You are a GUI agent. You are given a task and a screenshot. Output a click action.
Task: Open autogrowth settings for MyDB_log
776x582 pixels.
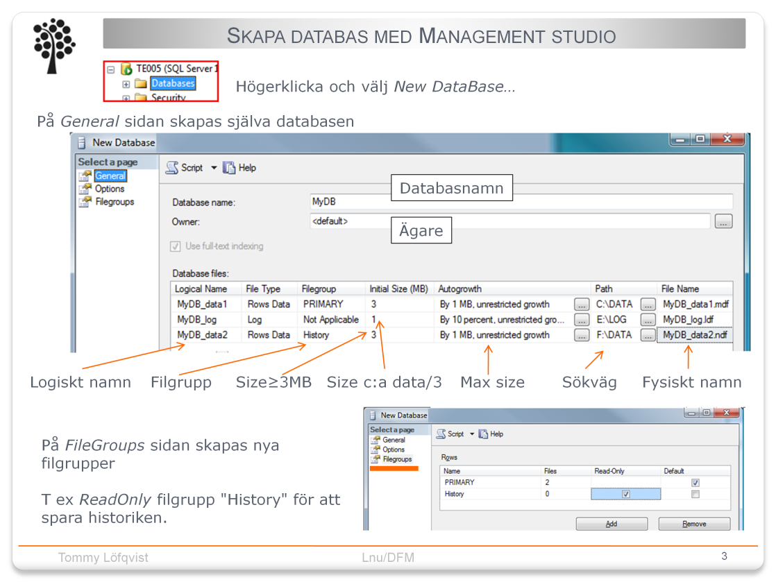(582, 320)
